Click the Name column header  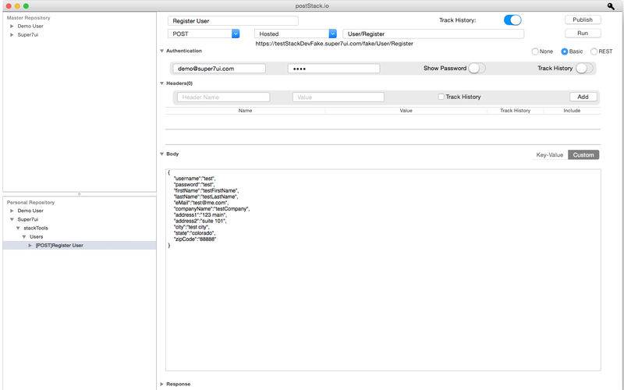click(245, 111)
